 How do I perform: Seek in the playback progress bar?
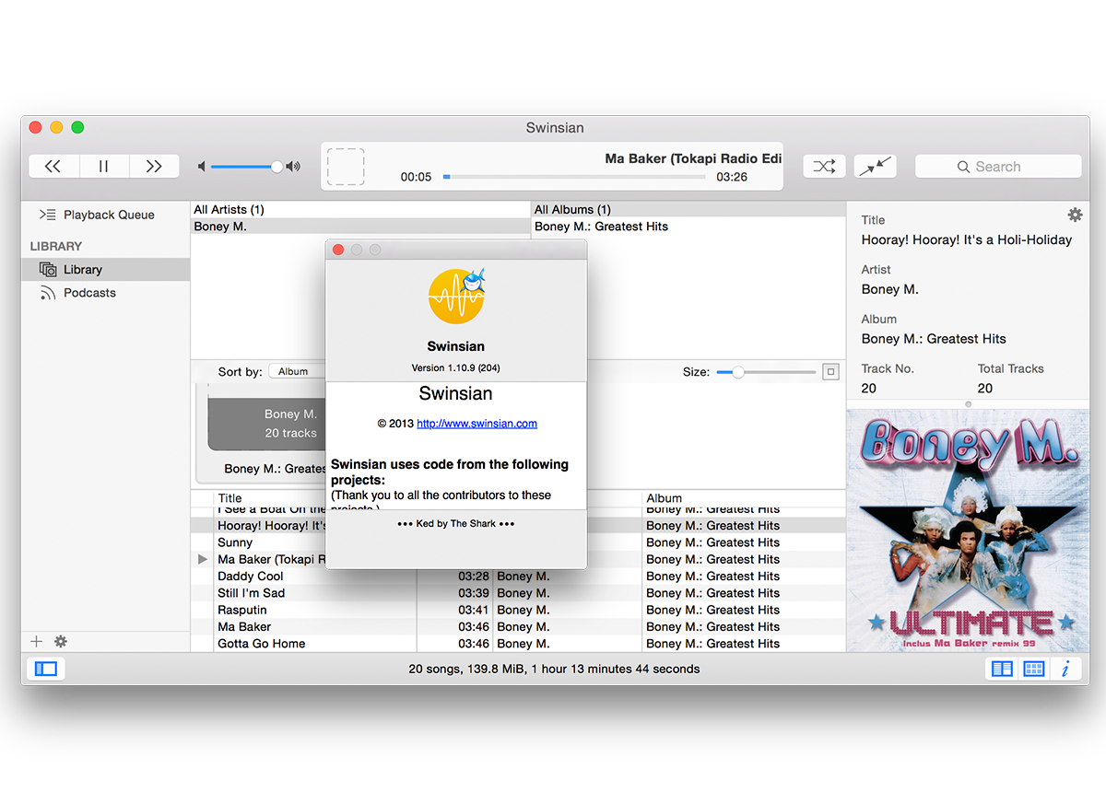click(x=574, y=177)
